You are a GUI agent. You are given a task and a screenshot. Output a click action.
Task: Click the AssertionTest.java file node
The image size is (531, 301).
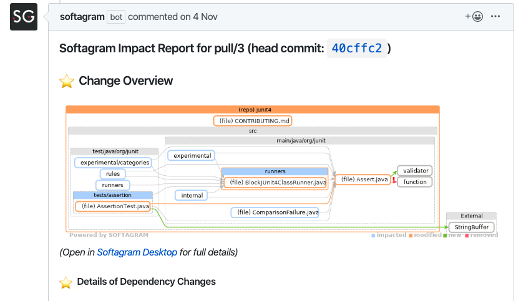[x=112, y=206]
